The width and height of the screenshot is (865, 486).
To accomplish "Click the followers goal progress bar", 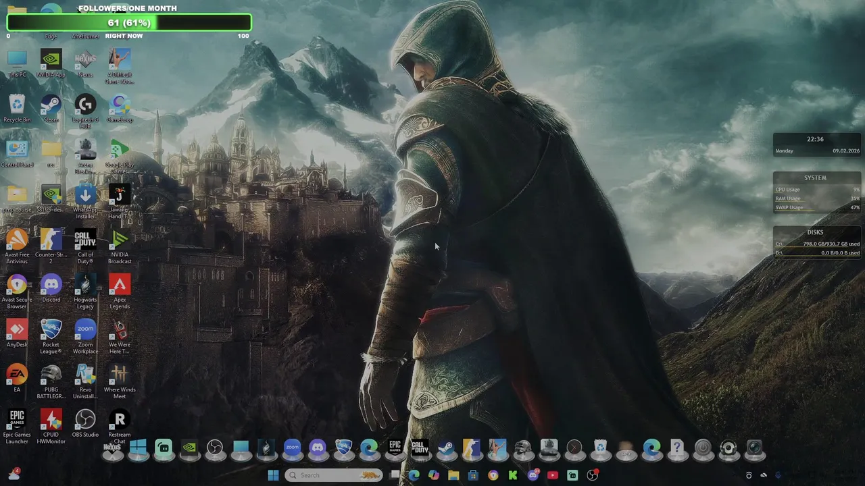I will (x=128, y=23).
